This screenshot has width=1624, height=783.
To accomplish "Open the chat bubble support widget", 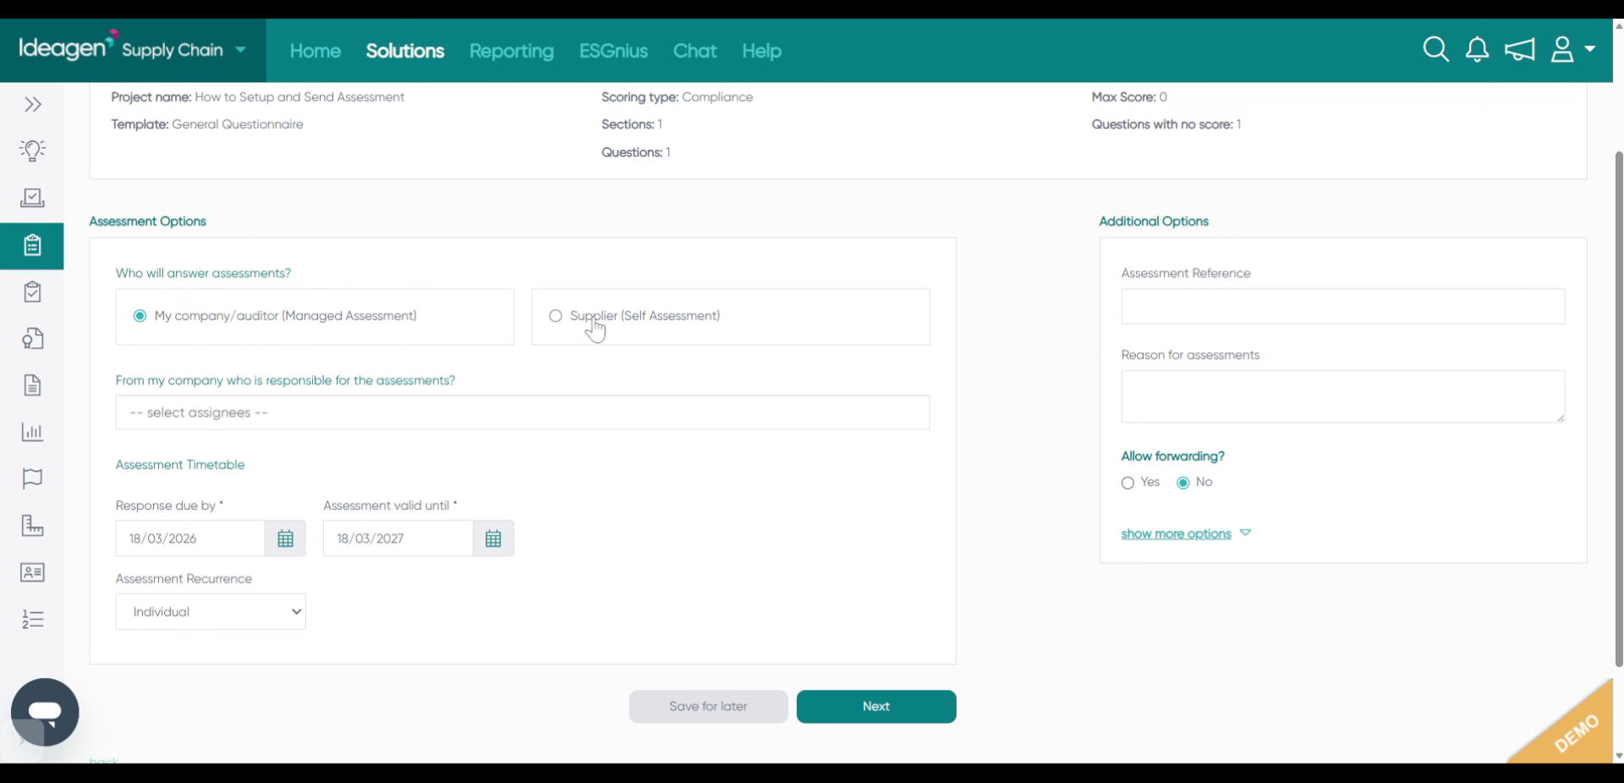I will click(45, 712).
